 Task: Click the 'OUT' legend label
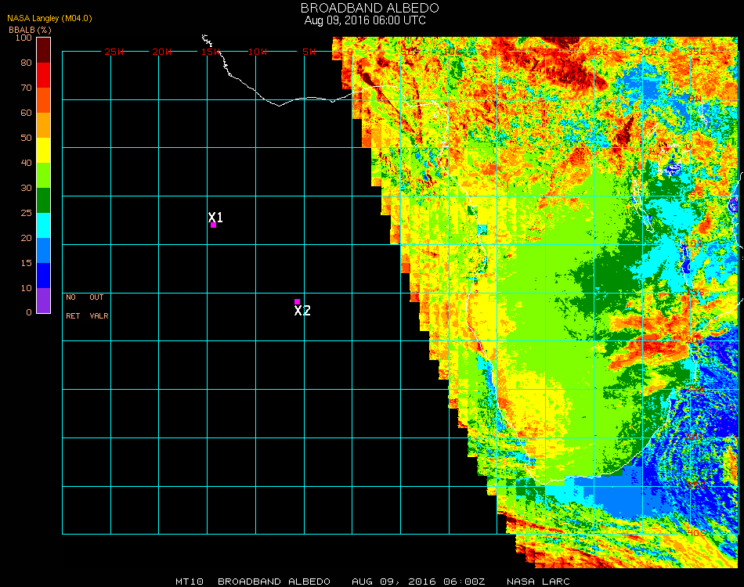96,297
